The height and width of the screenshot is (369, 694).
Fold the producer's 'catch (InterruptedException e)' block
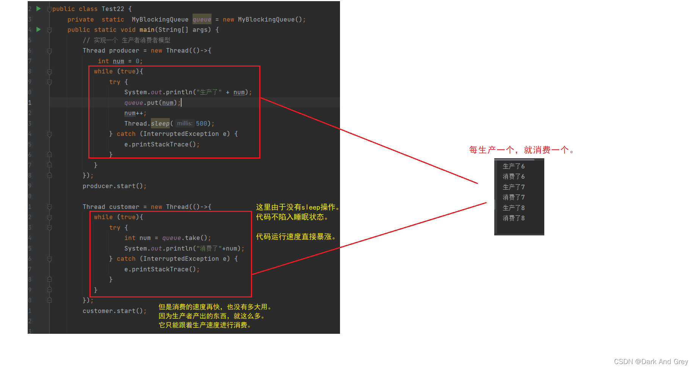click(x=49, y=134)
